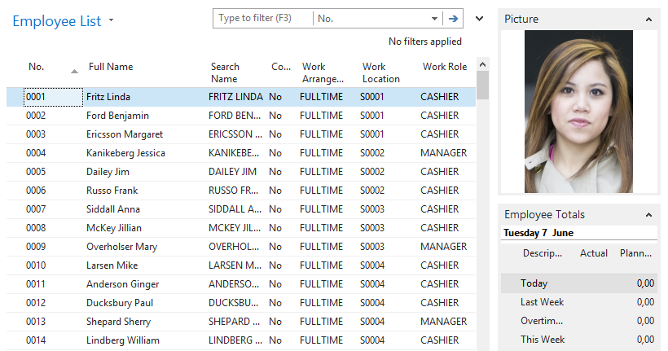Open the Employee List title dropdown

(x=112, y=20)
